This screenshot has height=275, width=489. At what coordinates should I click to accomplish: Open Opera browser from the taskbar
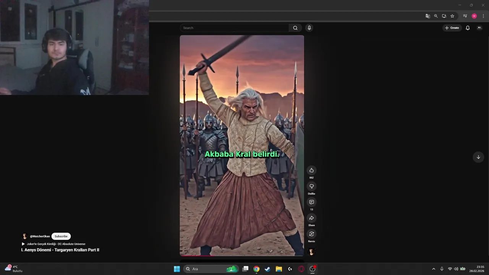coord(301,269)
